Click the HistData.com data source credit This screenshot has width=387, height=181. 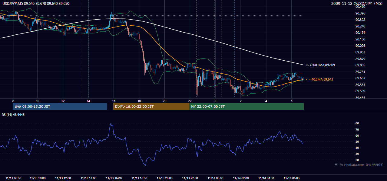click(359, 165)
